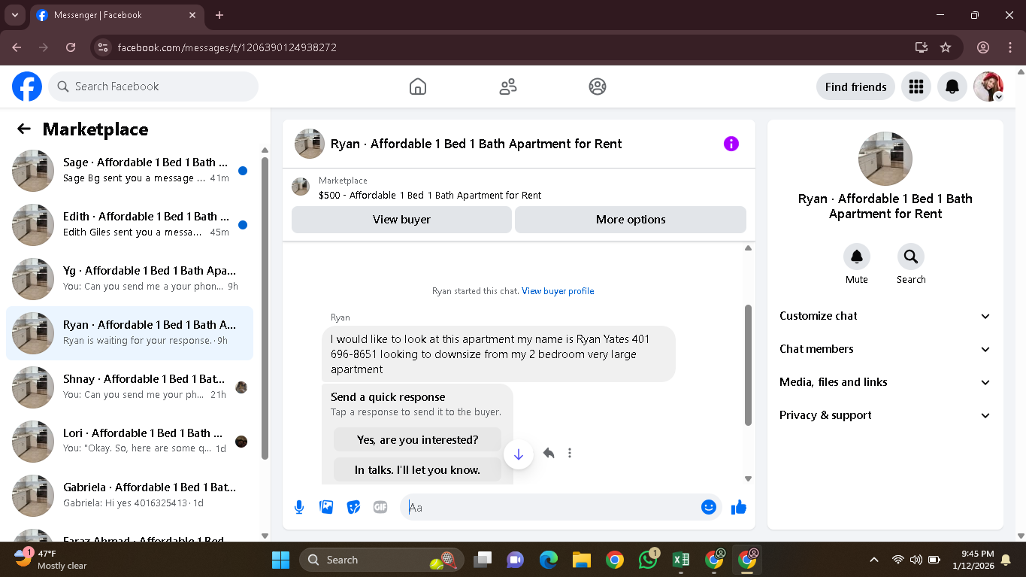This screenshot has width=1026, height=577.
Task: Reply to quick response message arrow
Action: pyautogui.click(x=549, y=453)
